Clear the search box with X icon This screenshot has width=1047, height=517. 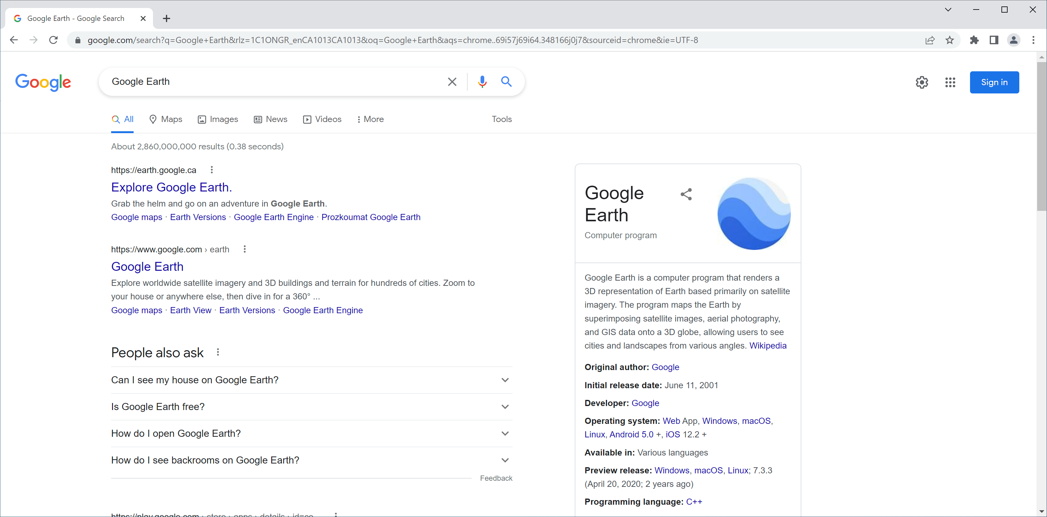tap(452, 82)
